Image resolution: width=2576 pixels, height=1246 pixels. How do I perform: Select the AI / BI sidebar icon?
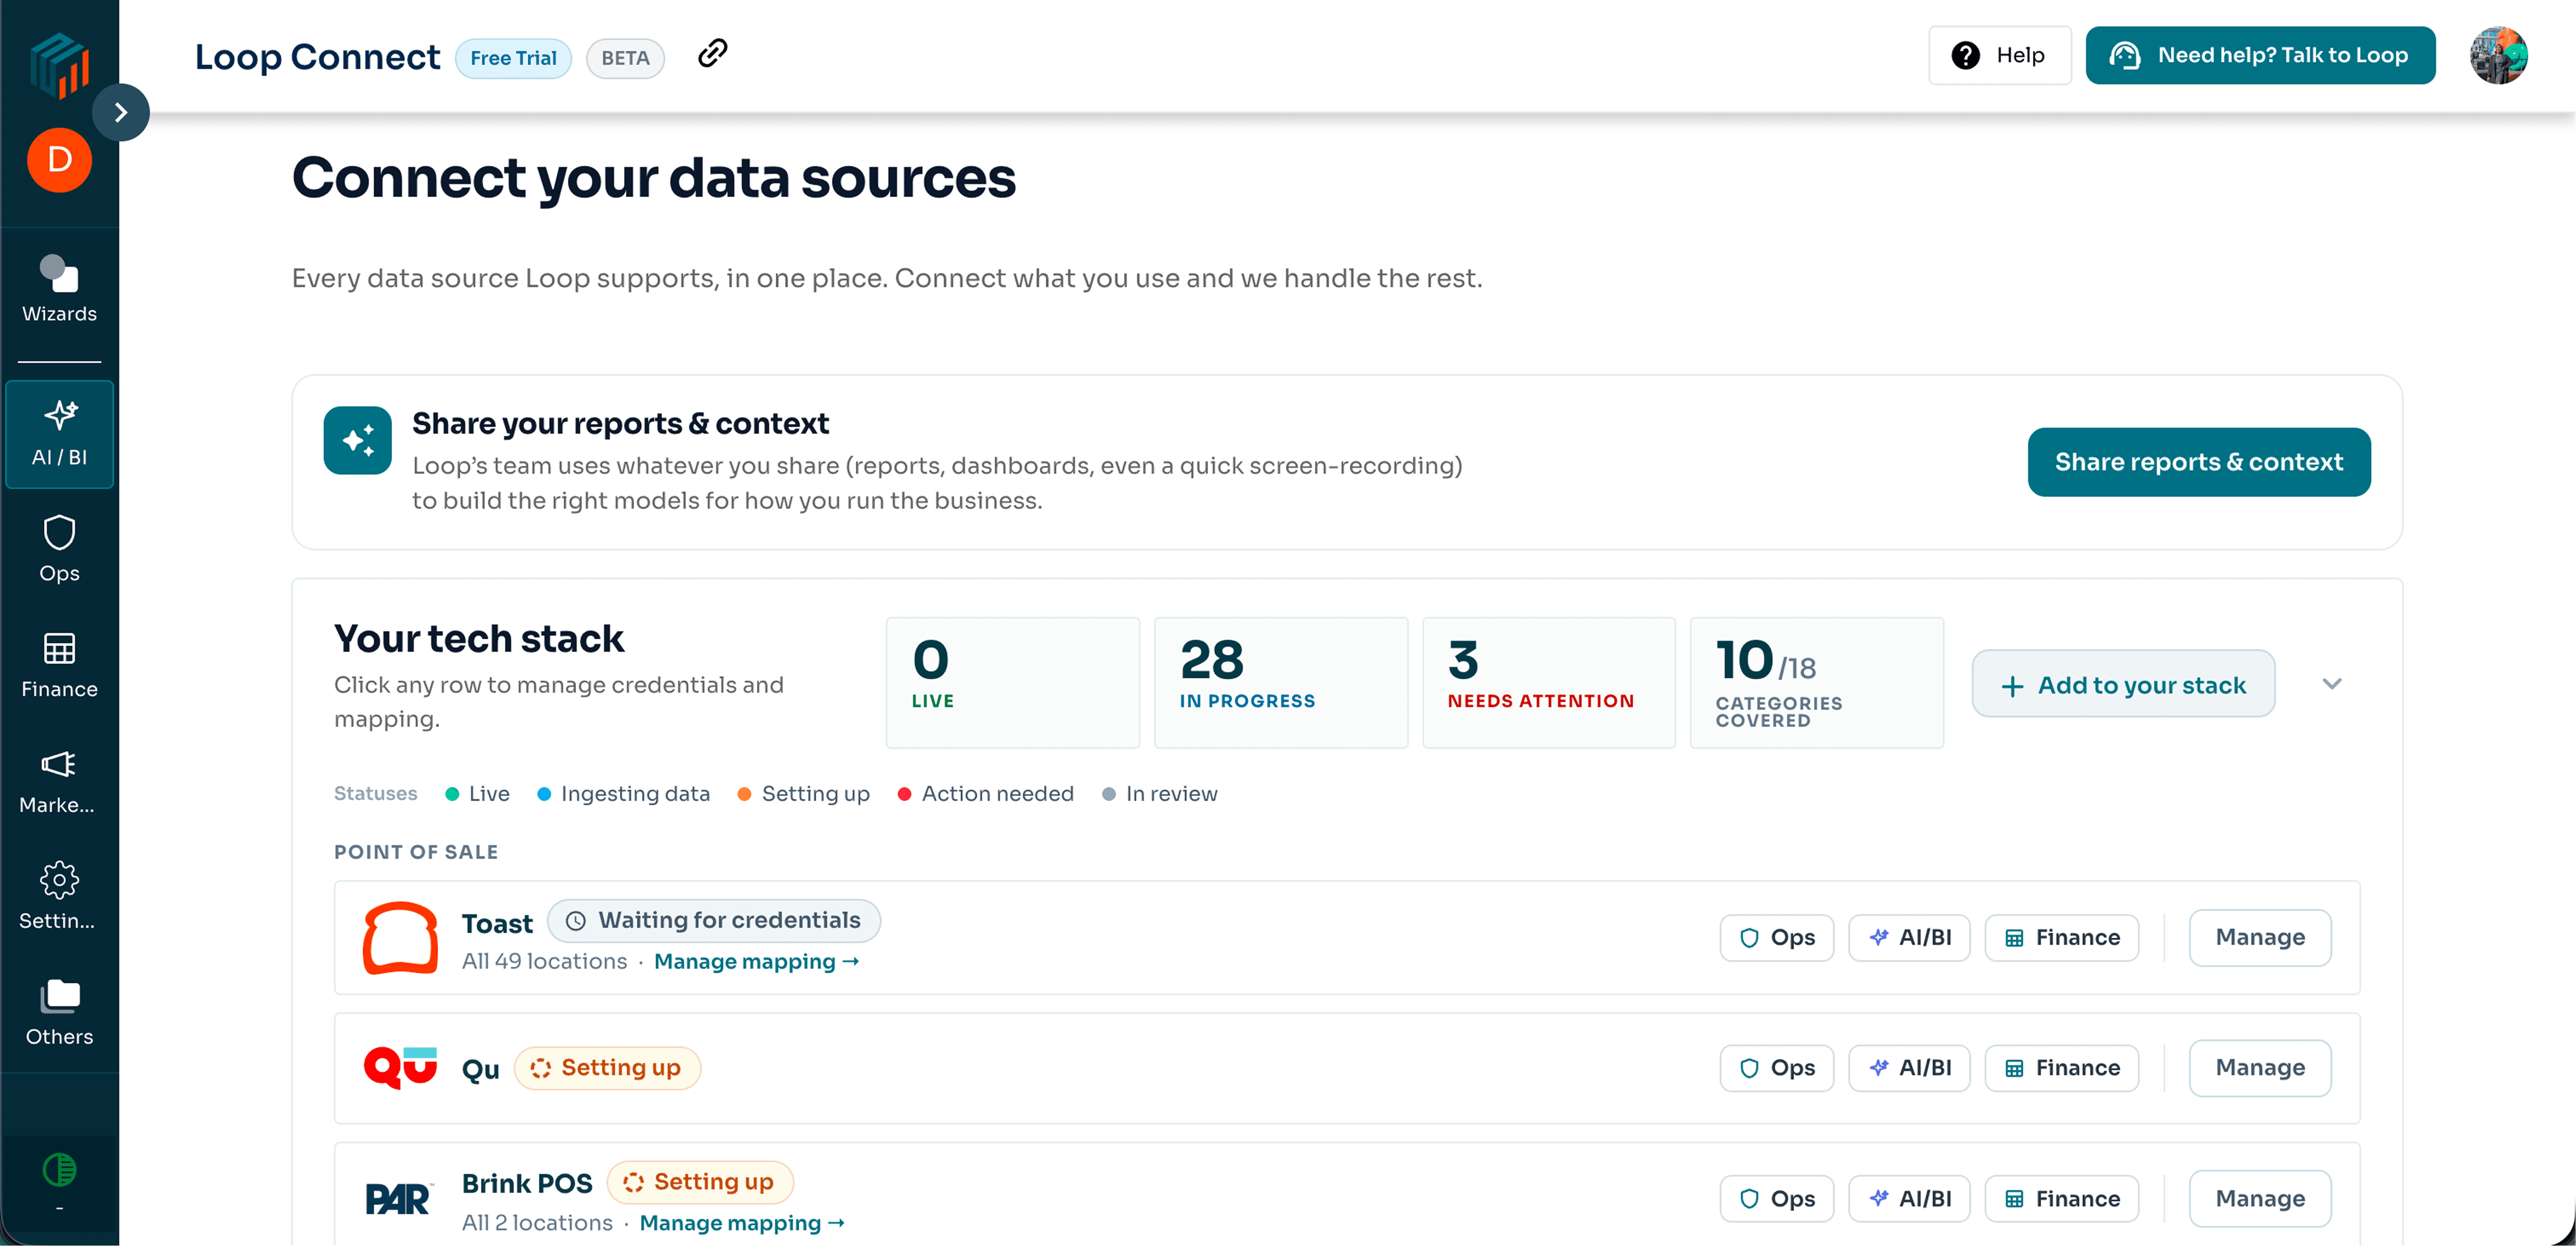59,434
